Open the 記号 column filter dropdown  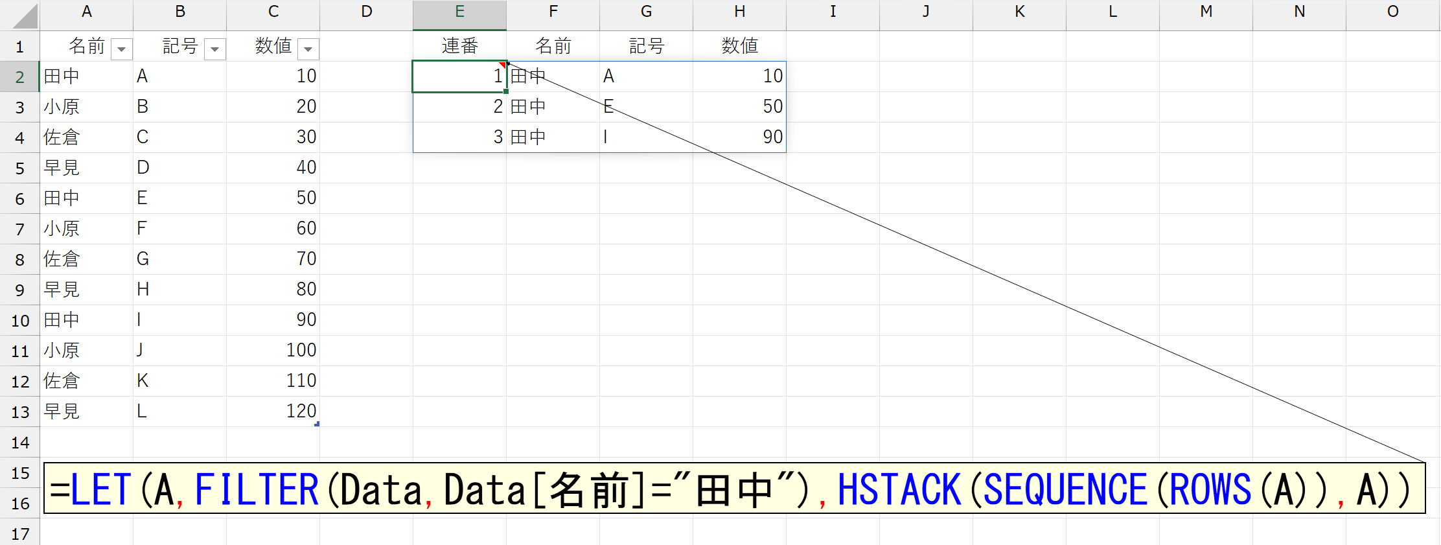(214, 49)
